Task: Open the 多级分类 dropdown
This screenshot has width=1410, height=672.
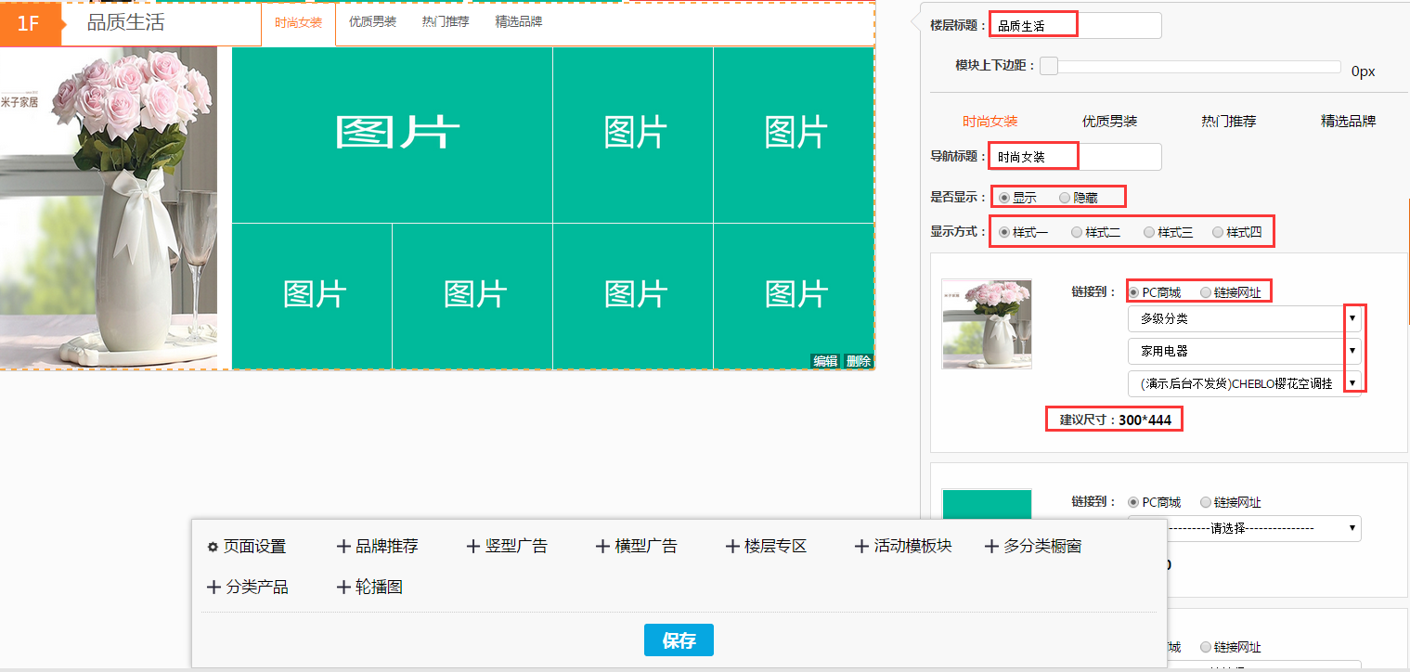Action: point(1245,318)
